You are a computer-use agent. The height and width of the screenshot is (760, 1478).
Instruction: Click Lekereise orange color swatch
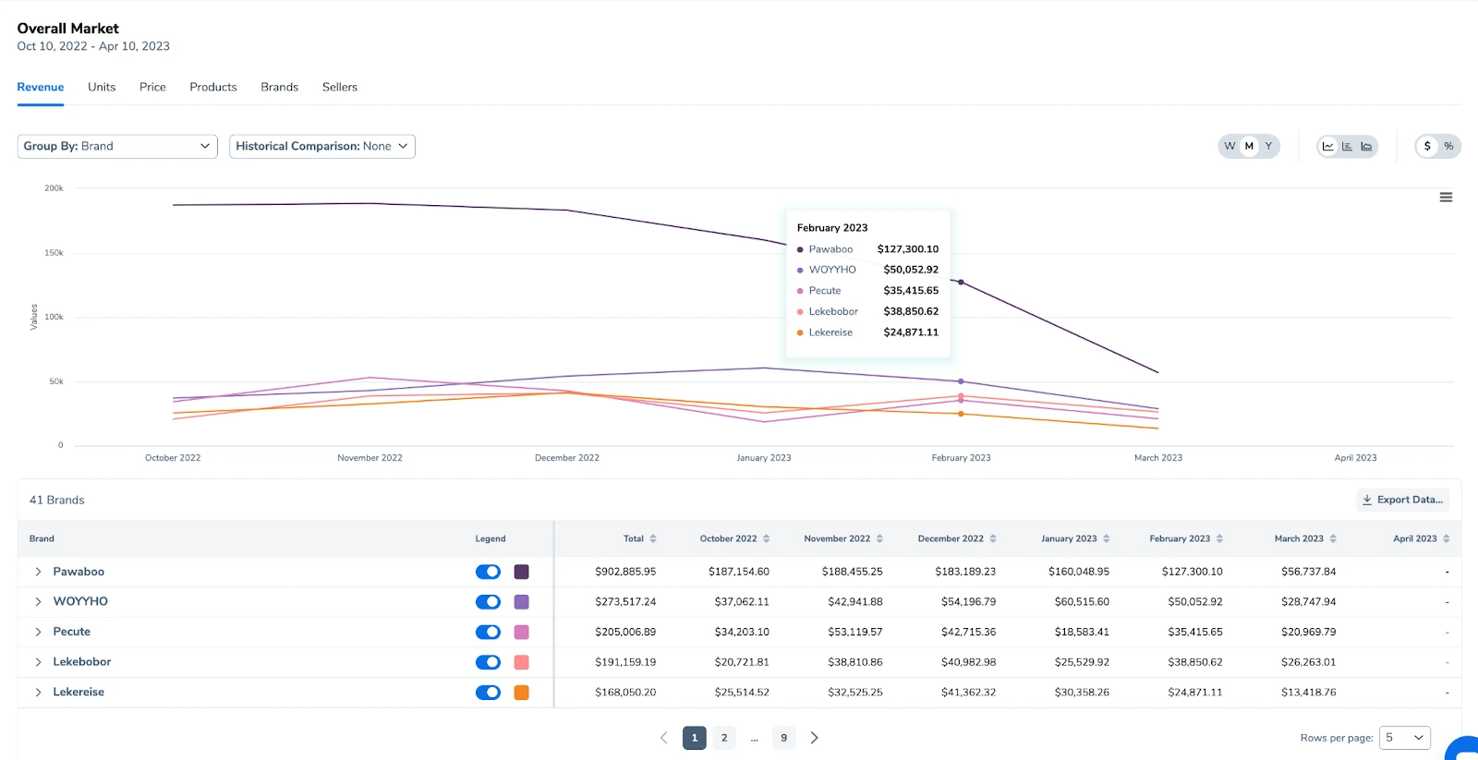tap(522, 693)
